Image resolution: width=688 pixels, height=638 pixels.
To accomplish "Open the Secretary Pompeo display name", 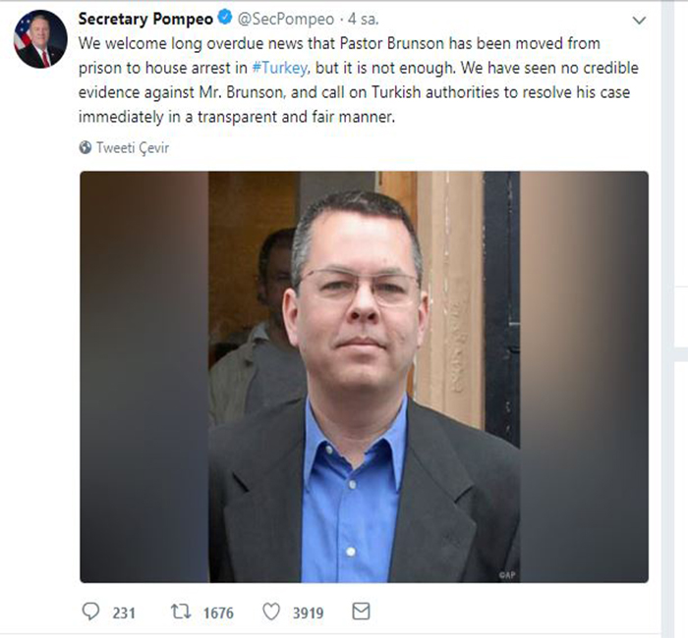I will pyautogui.click(x=145, y=19).
